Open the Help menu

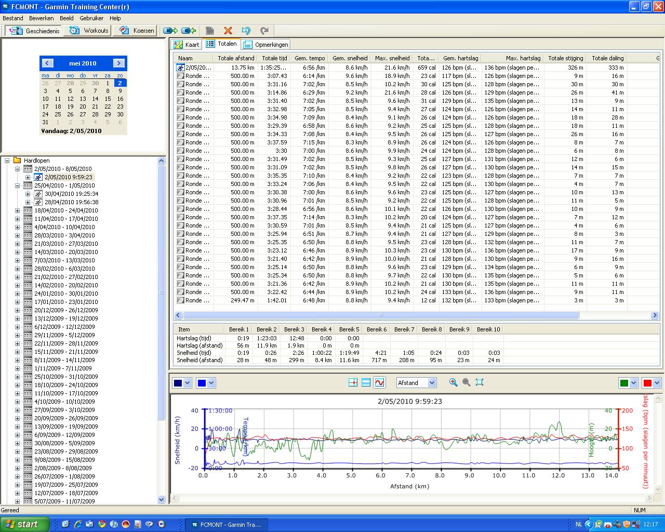115,18
